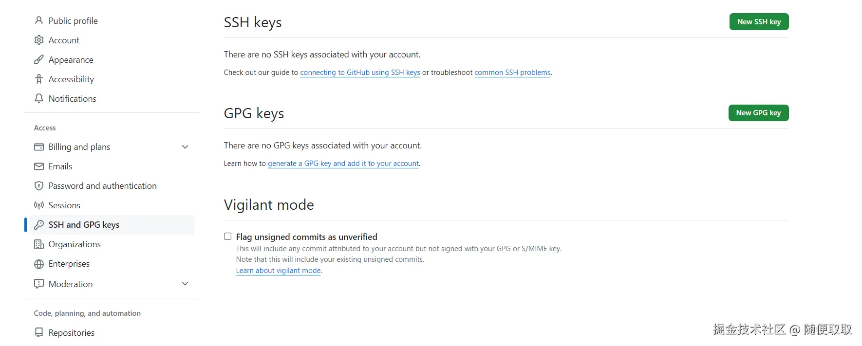Open Learn about vigilant mode link
This screenshot has height=346, width=862.
[x=278, y=271]
